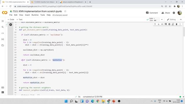Image resolution: width=185 pixels, height=104 pixels.
Task: Add a new Text cell
Action: point(19,19)
